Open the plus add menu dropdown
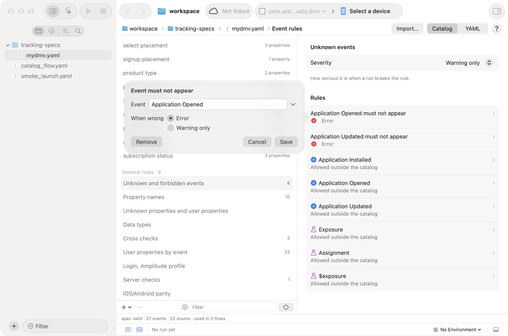This screenshot has height=336, width=508. 126,307
